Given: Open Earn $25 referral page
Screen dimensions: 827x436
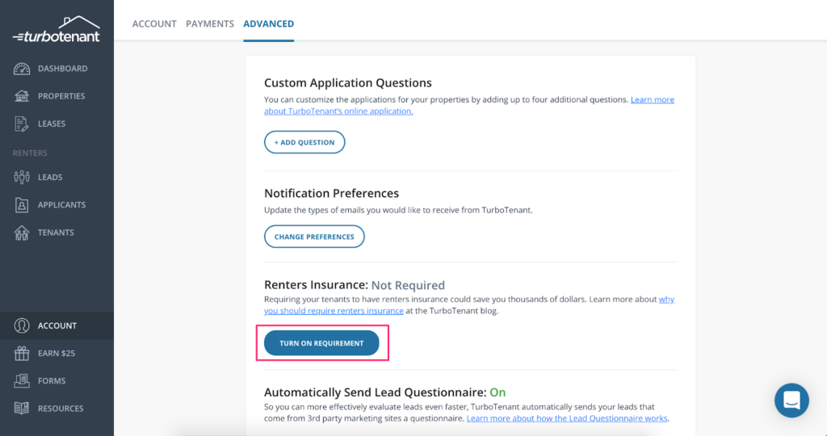Looking at the screenshot, I should [57, 353].
